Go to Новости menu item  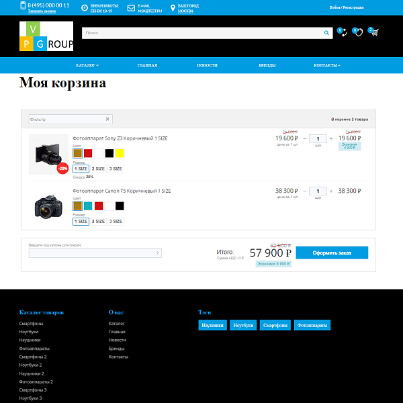207,65
